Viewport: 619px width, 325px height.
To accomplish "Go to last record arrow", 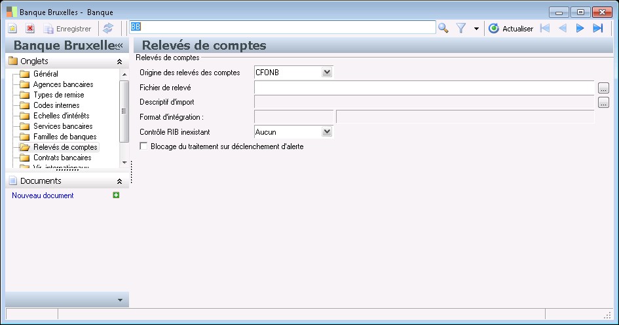I will [x=598, y=28].
